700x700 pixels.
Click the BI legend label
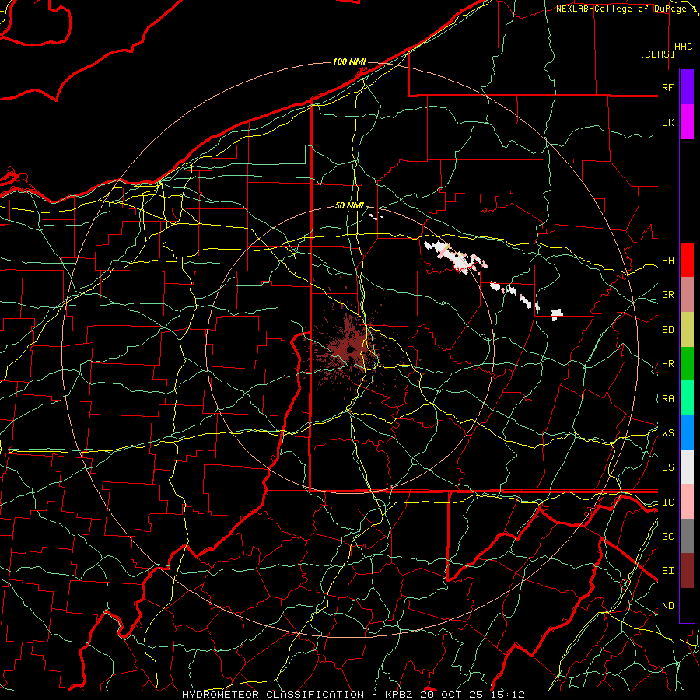pos(668,571)
